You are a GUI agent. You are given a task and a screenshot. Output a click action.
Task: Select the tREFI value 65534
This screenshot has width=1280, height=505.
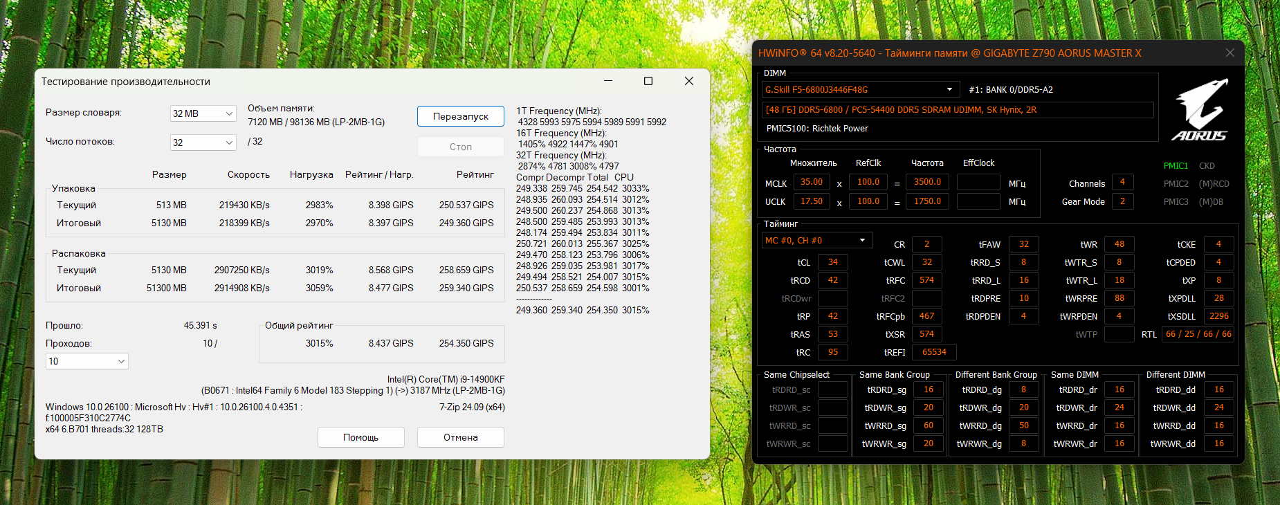[x=934, y=352]
